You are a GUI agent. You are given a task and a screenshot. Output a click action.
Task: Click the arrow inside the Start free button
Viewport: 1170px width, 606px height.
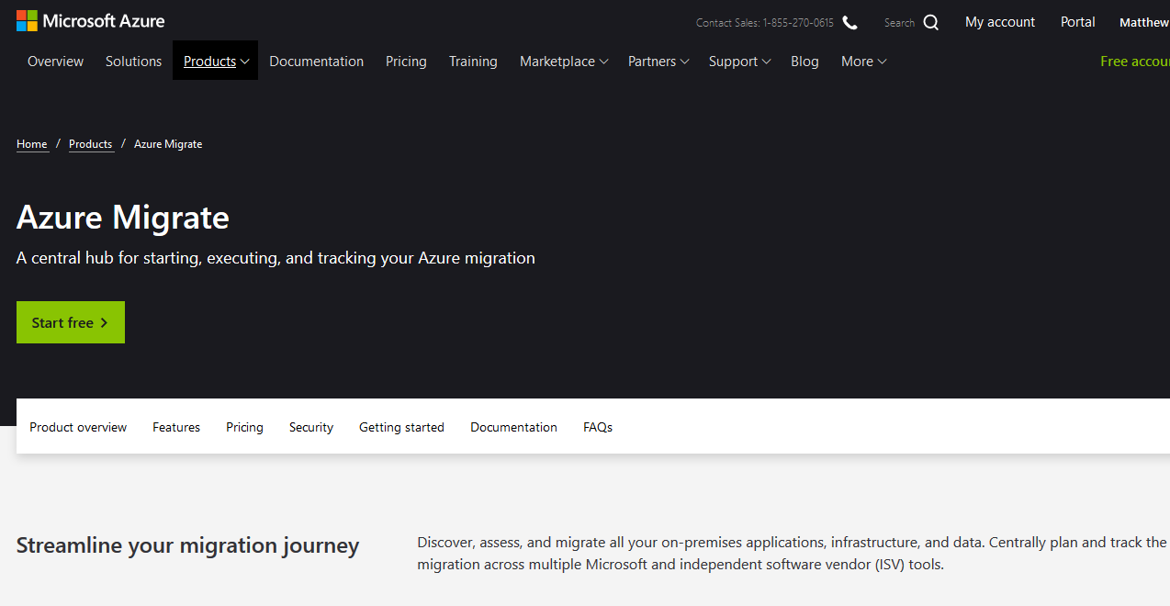pyautogui.click(x=103, y=322)
